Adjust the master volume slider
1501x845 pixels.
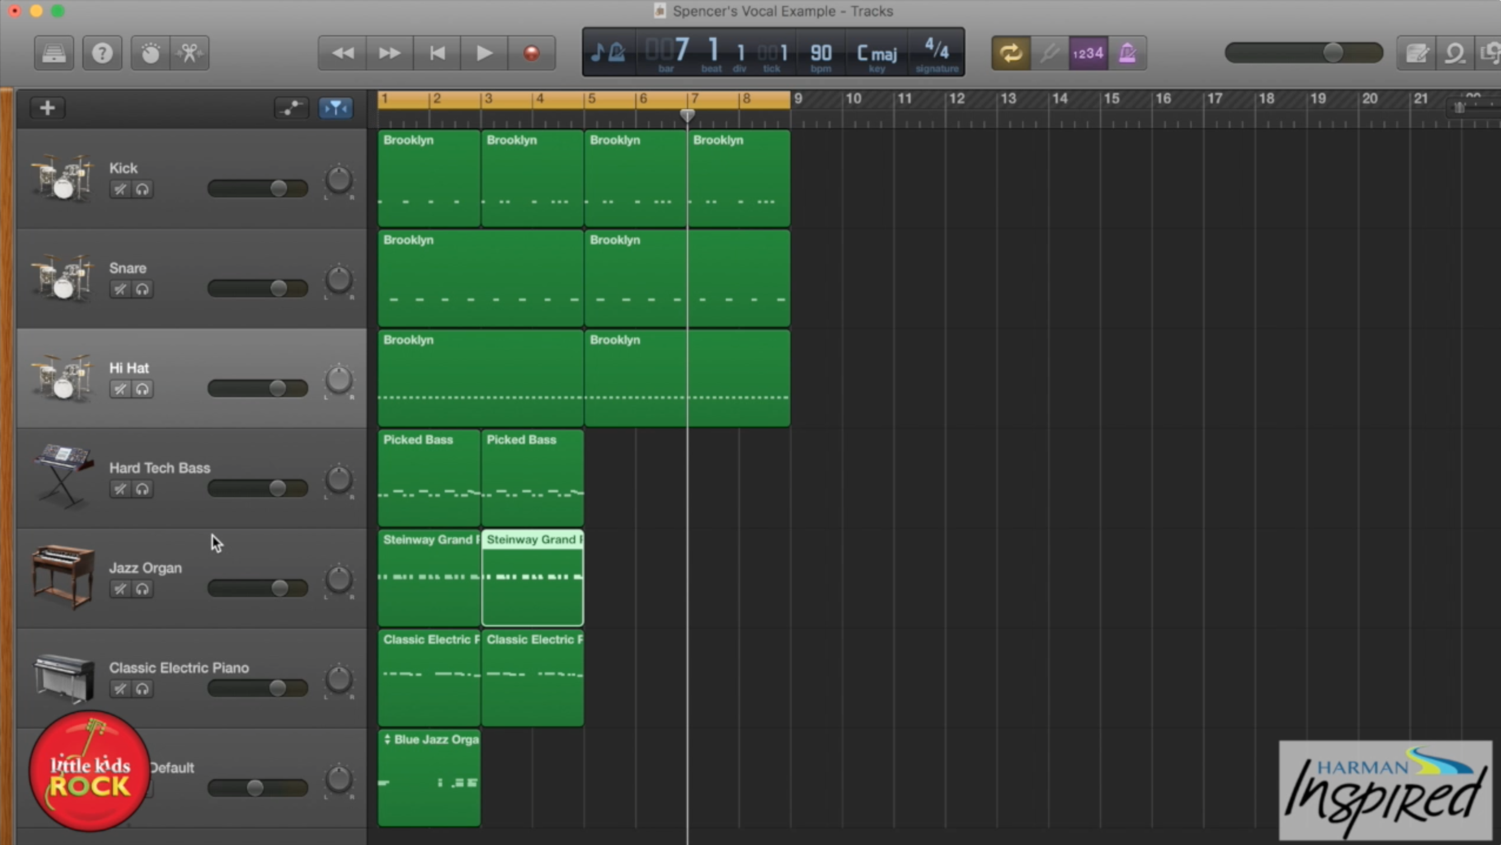pos(1332,52)
